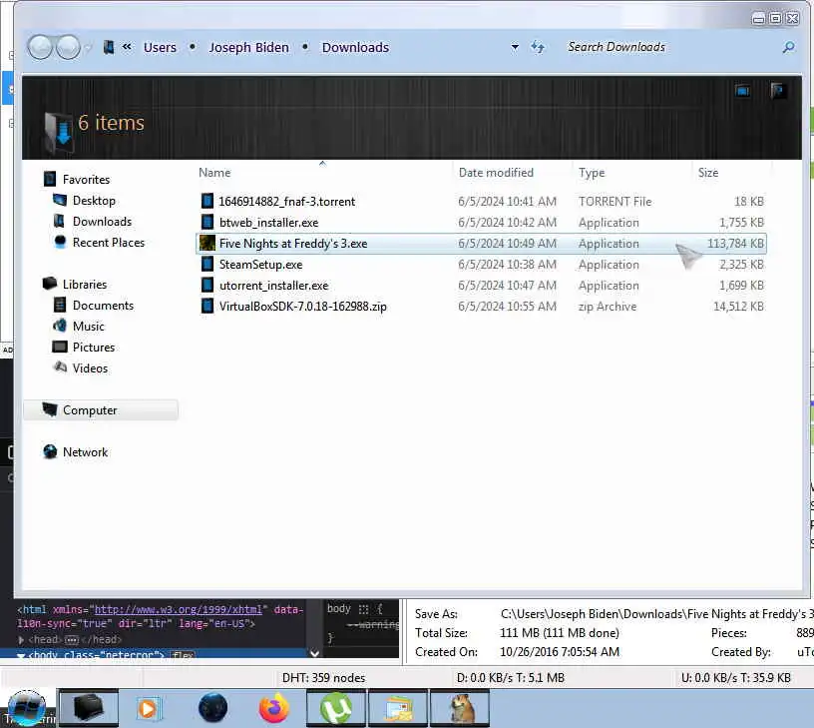Click the Network globe icon
Screen dimensions: 814x728
[x=50, y=451]
